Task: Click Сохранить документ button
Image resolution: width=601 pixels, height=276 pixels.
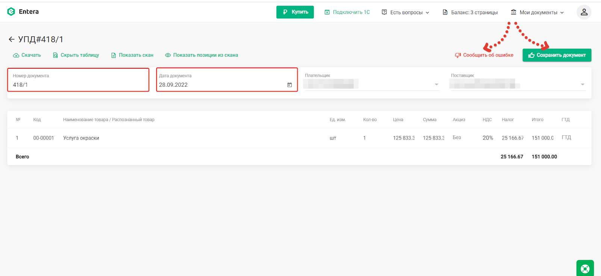Action: 557,55
